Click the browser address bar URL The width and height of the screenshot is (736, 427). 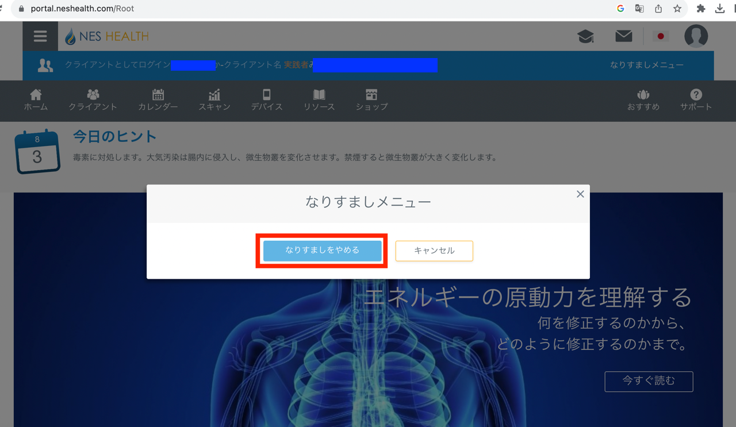[82, 9]
